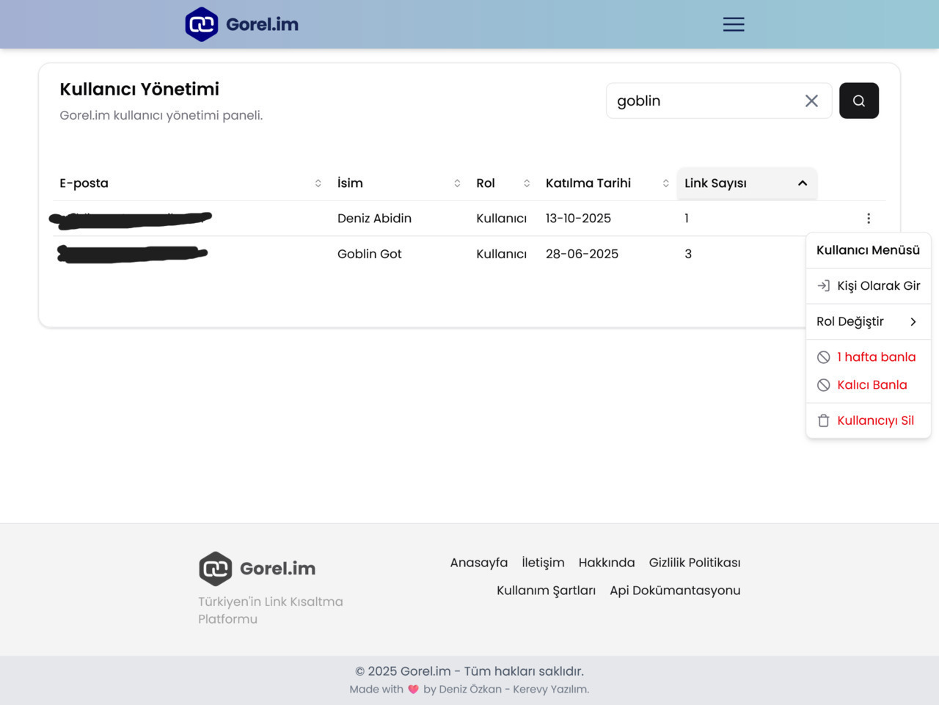Open the Anasayfa footer link

pyautogui.click(x=478, y=562)
